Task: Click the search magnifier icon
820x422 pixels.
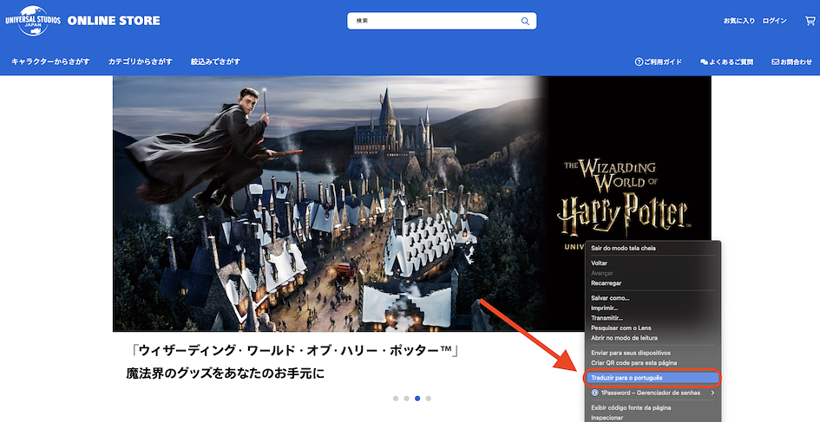Action: (x=525, y=21)
